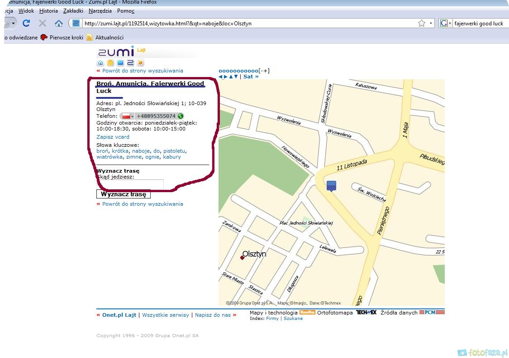
Task: Click the Zumi home icon under logo
Action: coord(100,63)
